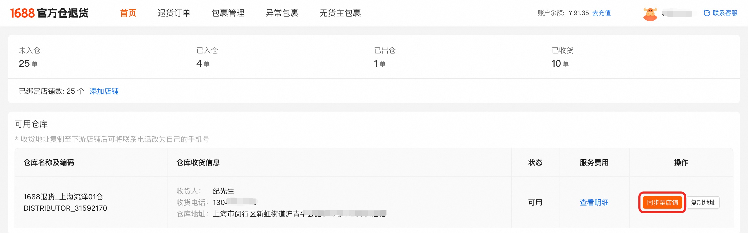Open the 异常包裹 page
The height and width of the screenshot is (233, 748).
click(282, 13)
